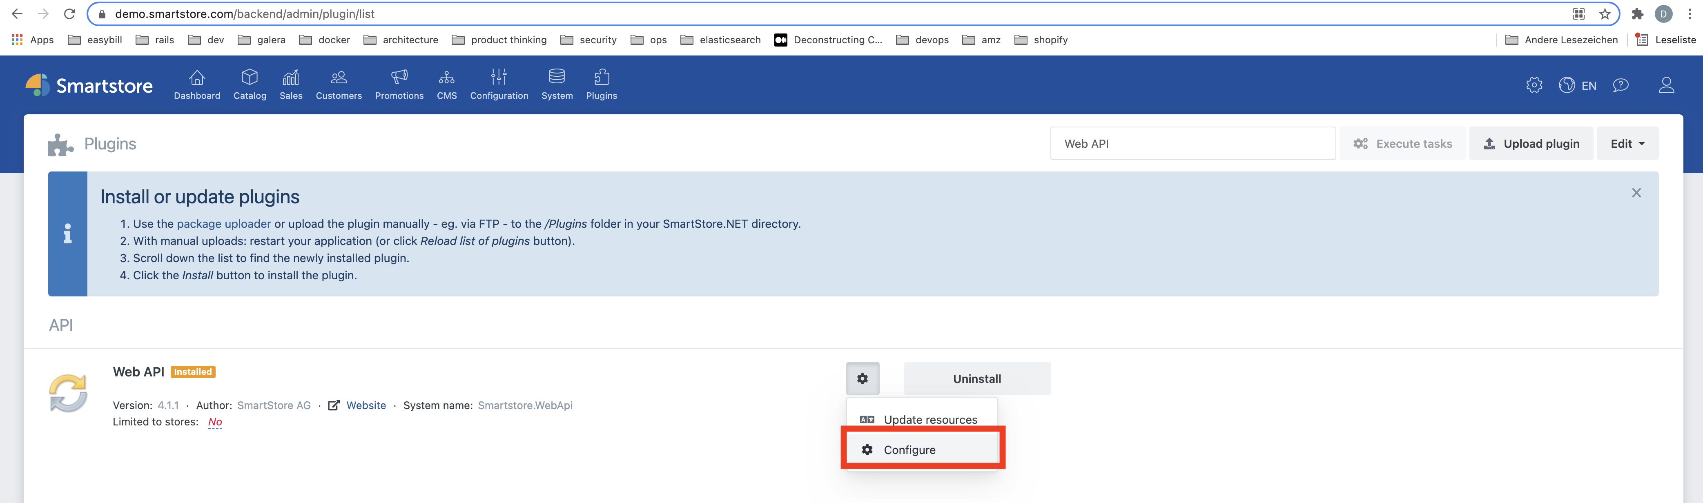Open the easybill bookmarks folder

95,40
